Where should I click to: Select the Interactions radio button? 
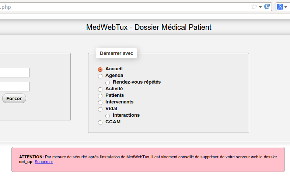point(108,116)
